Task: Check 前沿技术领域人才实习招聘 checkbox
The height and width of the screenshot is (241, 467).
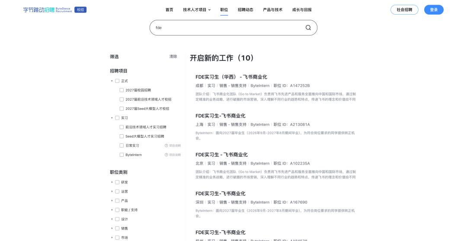Action: [x=122, y=127]
